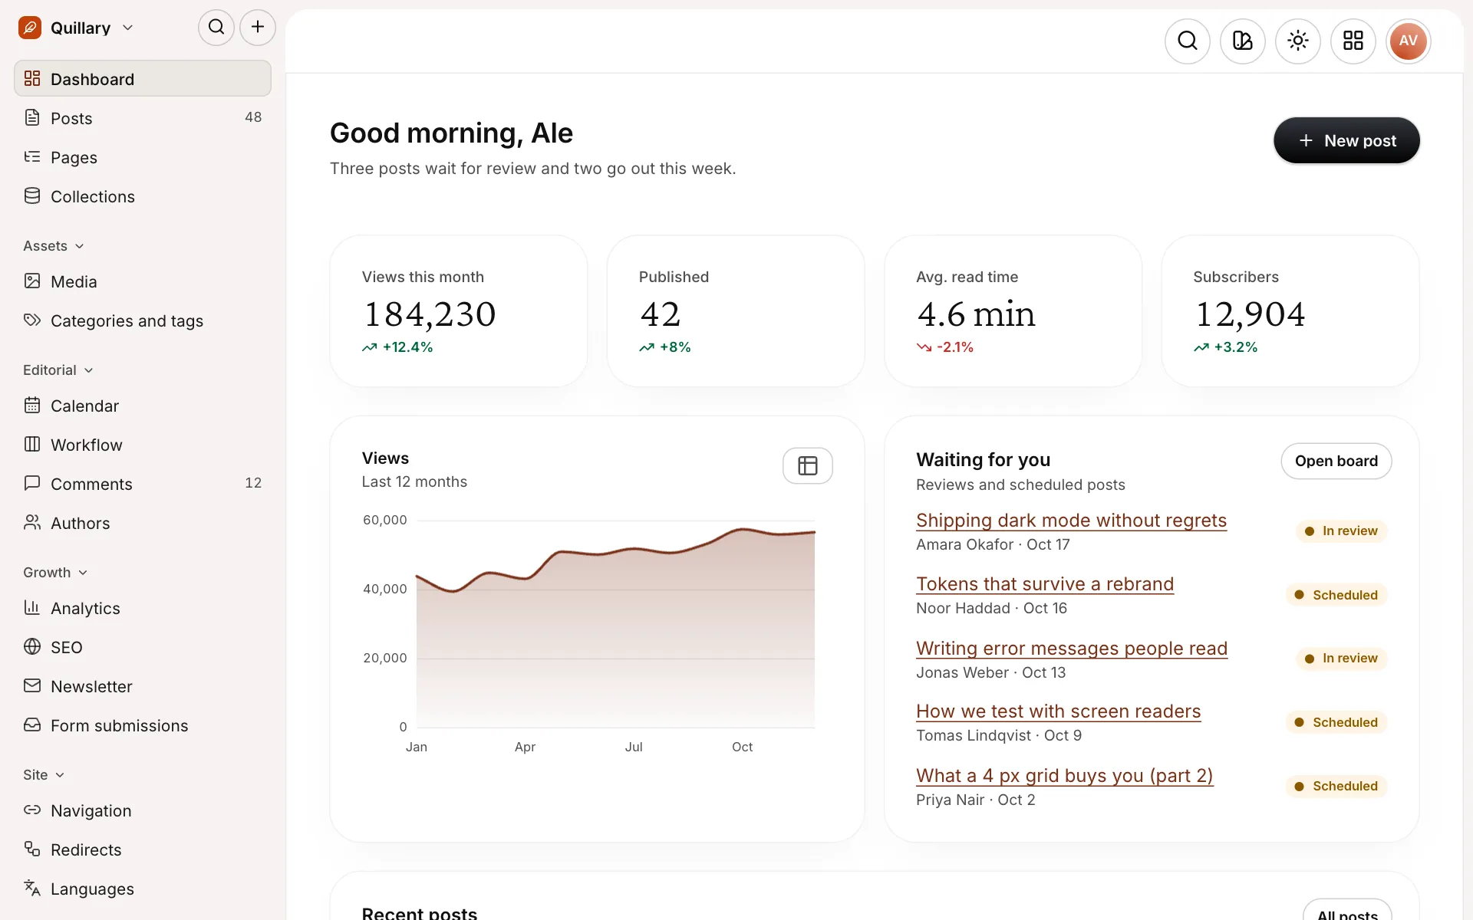1473x920 pixels.
Task: Toggle light mode sun icon
Action: click(1298, 41)
